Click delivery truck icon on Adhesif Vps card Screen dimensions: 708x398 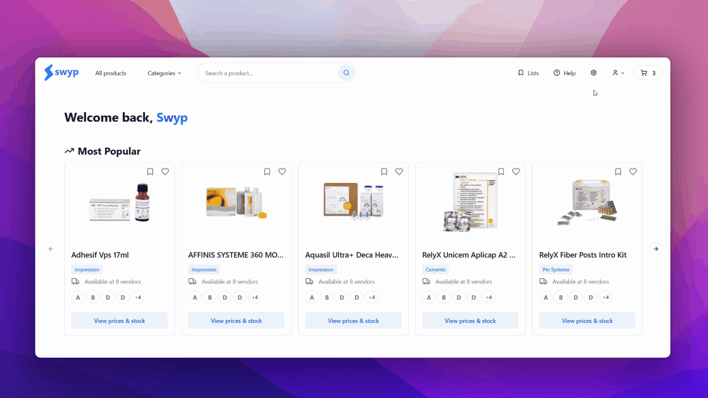75,281
